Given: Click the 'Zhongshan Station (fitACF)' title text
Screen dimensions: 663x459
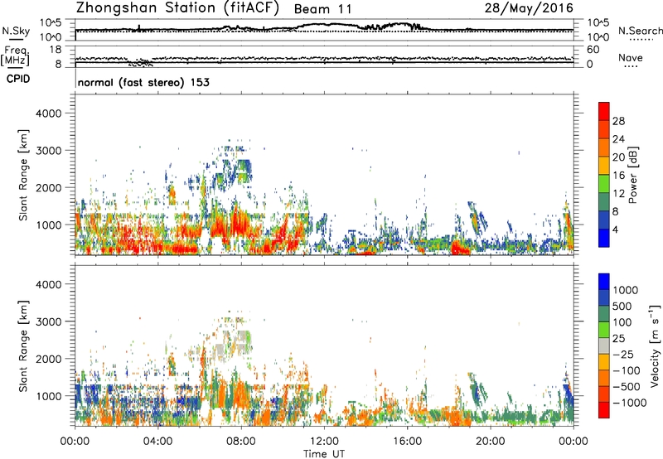Looking at the screenshot, I should tap(177, 8).
